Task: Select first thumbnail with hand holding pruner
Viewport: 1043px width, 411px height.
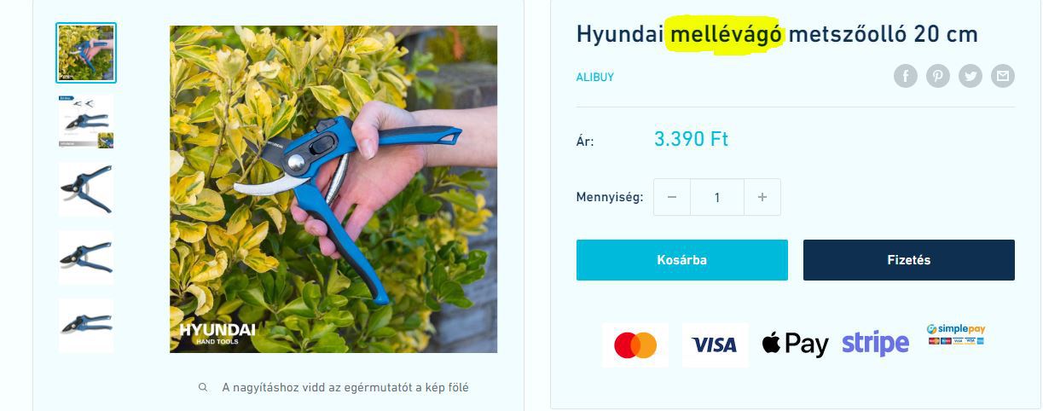Action: tap(86, 53)
